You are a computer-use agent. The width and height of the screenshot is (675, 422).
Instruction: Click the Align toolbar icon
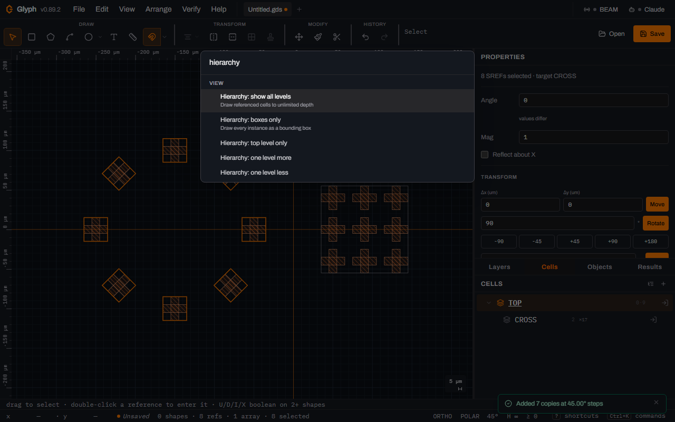[x=187, y=37]
